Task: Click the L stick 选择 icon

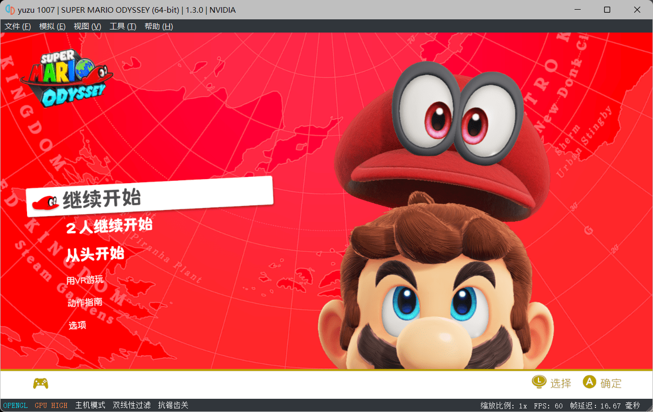Action: (x=539, y=382)
